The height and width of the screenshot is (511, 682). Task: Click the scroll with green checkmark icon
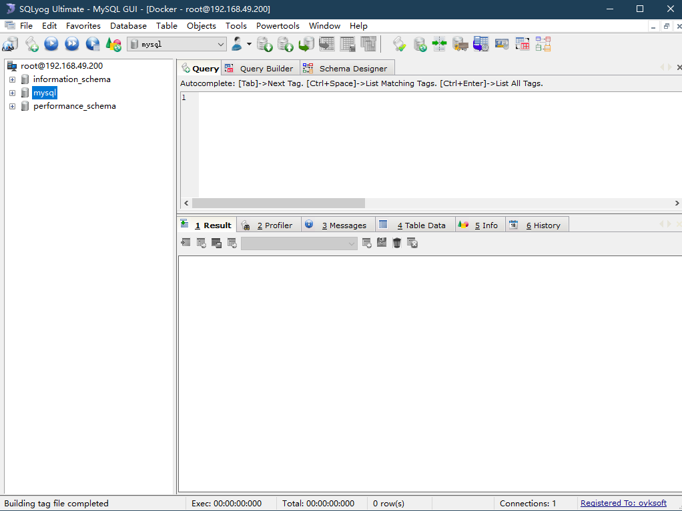[399, 44]
